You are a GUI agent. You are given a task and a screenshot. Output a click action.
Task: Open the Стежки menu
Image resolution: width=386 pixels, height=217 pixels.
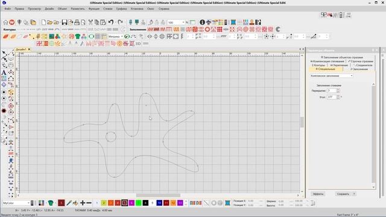[x=107, y=8]
